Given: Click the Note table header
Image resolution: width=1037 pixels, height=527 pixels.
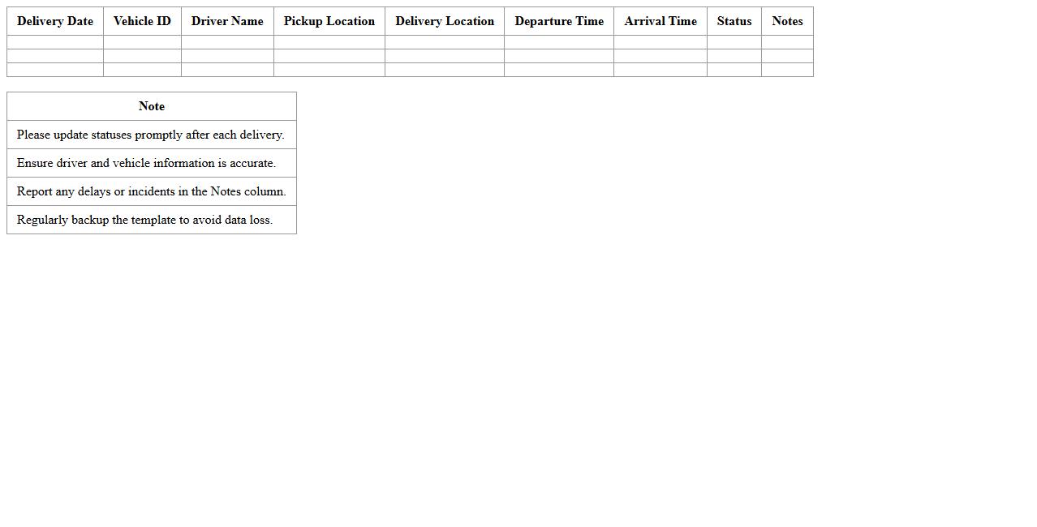Looking at the screenshot, I should [x=152, y=106].
